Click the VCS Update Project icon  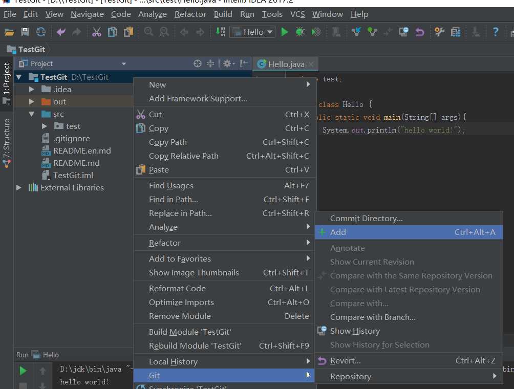coord(356,32)
